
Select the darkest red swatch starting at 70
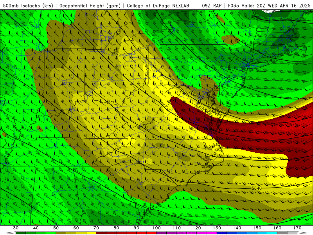click(x=101, y=233)
